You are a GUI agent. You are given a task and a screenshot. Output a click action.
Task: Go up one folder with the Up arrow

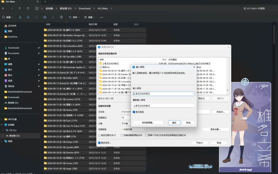click(x=19, y=8)
